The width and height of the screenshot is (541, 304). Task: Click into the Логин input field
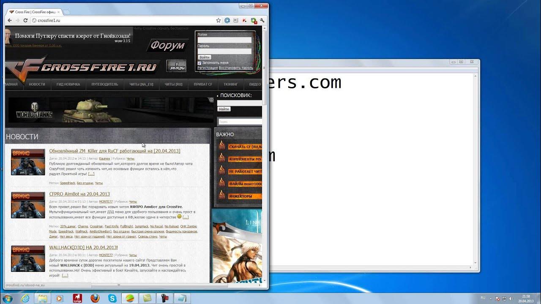point(224,40)
